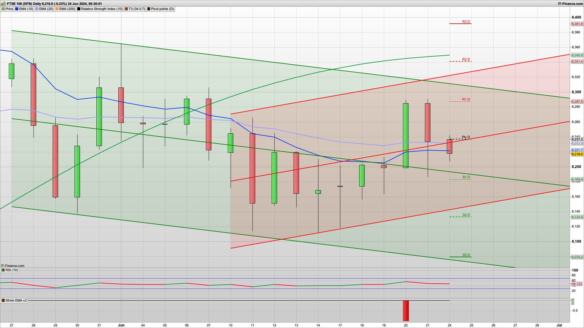Open Relative Strength Index (10) legend settings

pyautogui.click(x=100, y=9)
